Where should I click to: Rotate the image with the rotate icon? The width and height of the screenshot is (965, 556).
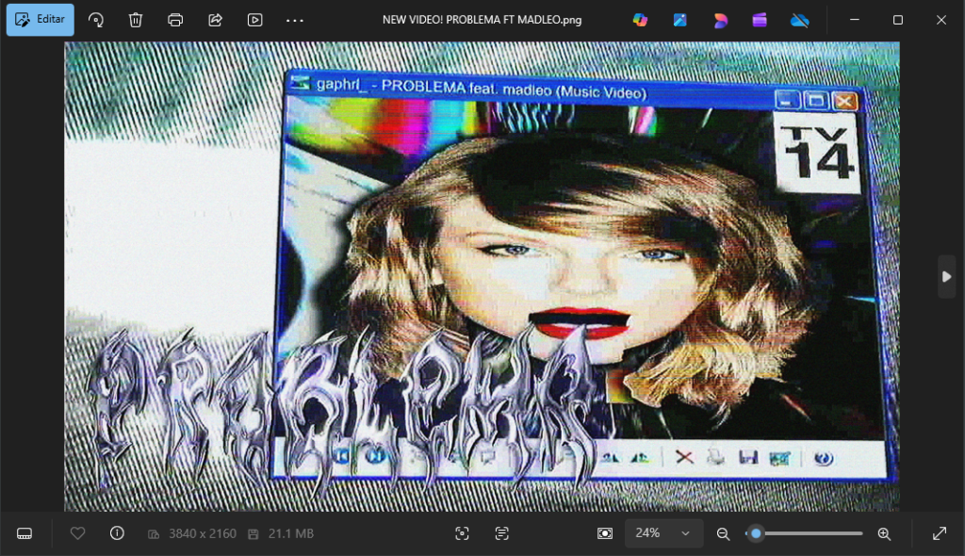[x=96, y=20]
